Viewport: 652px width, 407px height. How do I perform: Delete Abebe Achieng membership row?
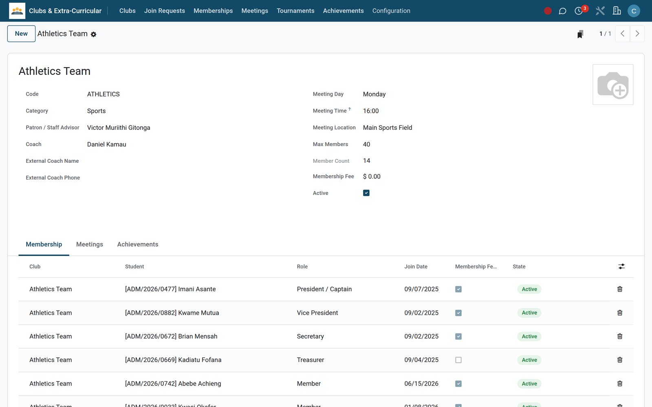click(x=620, y=383)
